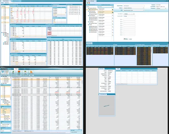The image size is (169, 134).
Task: Collapse the Rates market data panel
Action: (x=136, y=45)
